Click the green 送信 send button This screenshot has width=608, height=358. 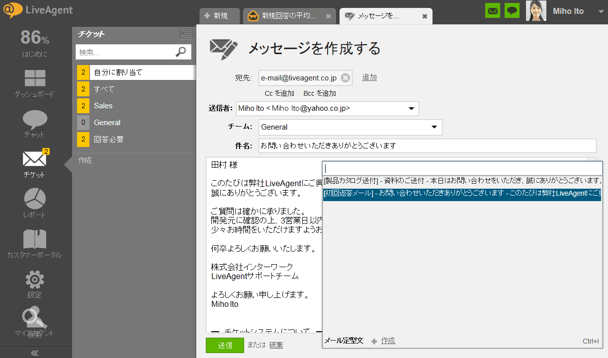[225, 345]
